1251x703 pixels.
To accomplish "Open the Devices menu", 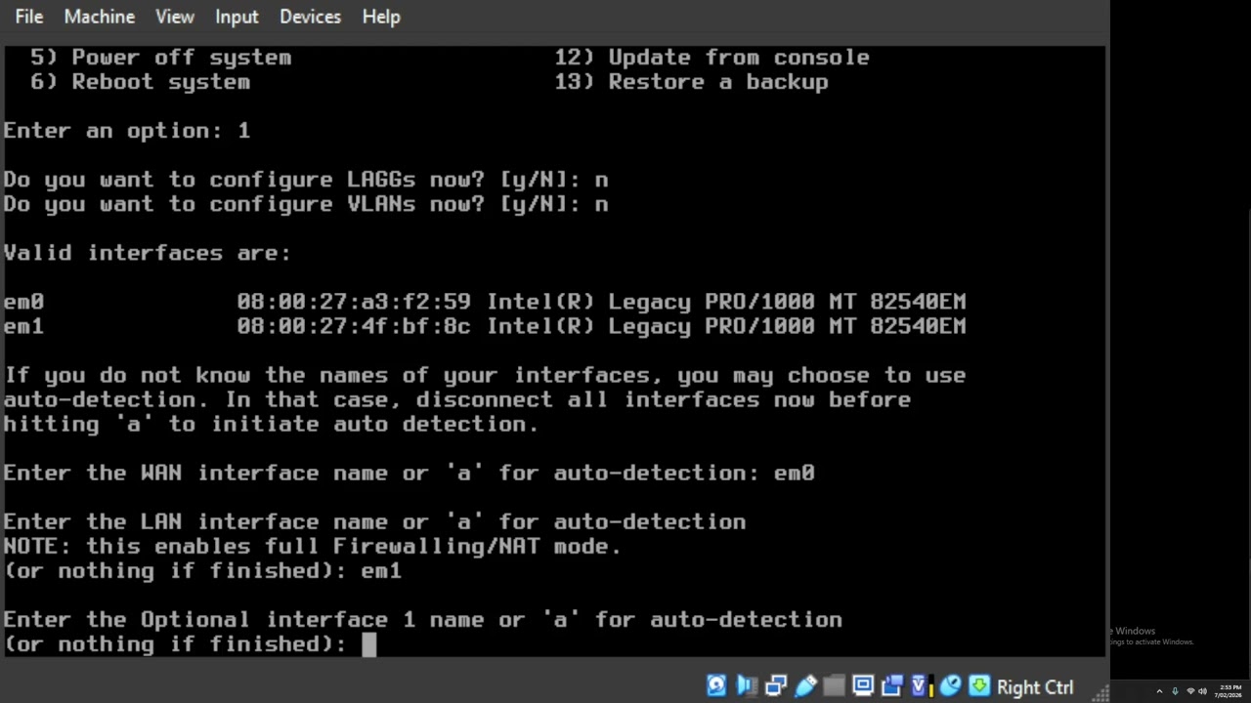I will tap(311, 17).
